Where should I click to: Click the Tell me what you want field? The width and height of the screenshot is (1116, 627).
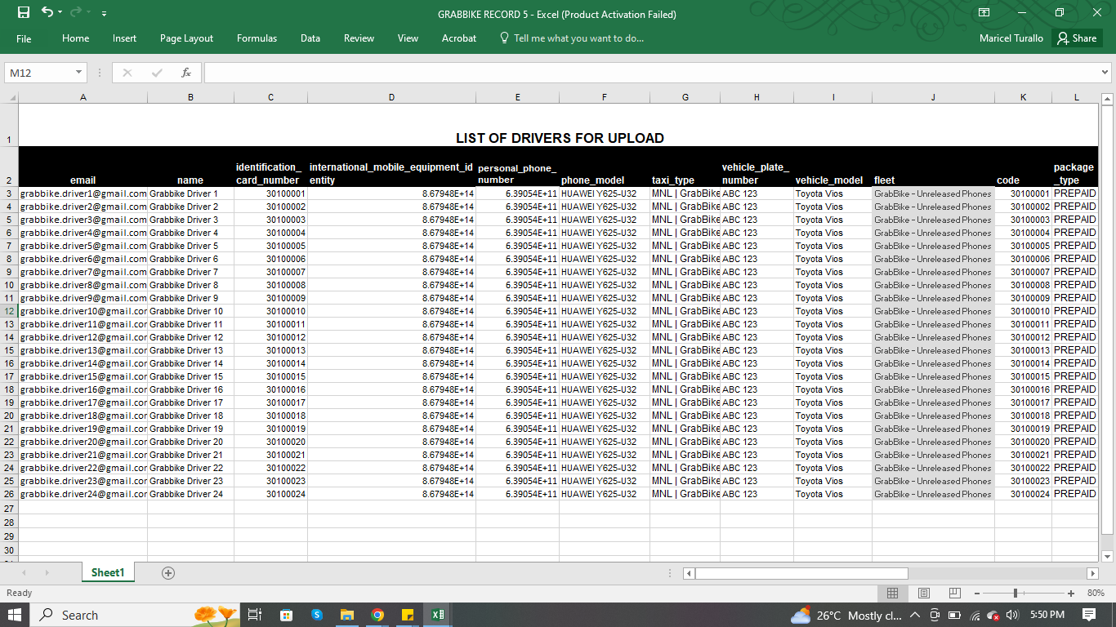click(x=571, y=38)
